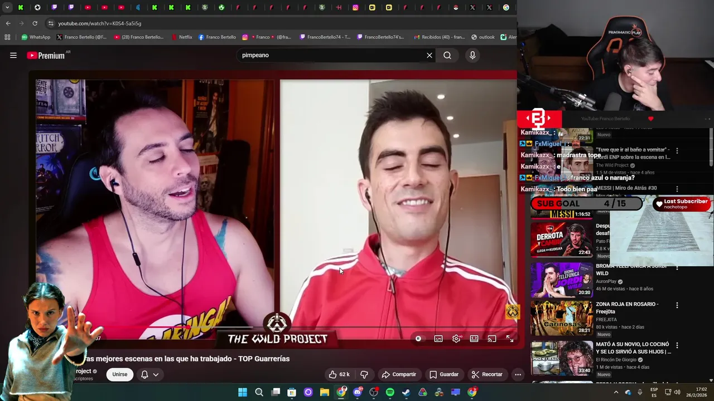Image resolution: width=714 pixels, height=401 pixels.
Task: Go to YouTube Premium home logo
Action: coord(46,55)
